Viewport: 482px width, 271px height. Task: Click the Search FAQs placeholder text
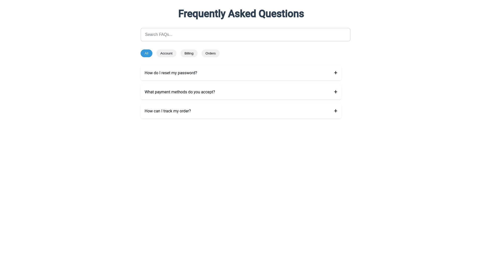pos(159,35)
